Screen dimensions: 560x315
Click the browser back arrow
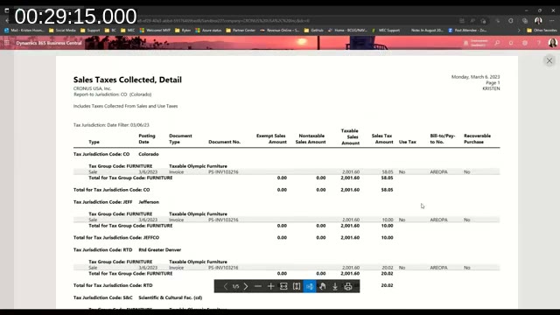pos(7,21)
